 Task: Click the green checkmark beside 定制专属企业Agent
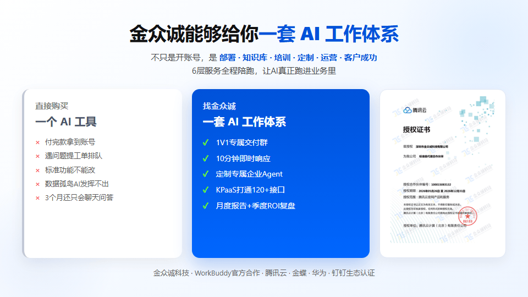click(x=206, y=174)
